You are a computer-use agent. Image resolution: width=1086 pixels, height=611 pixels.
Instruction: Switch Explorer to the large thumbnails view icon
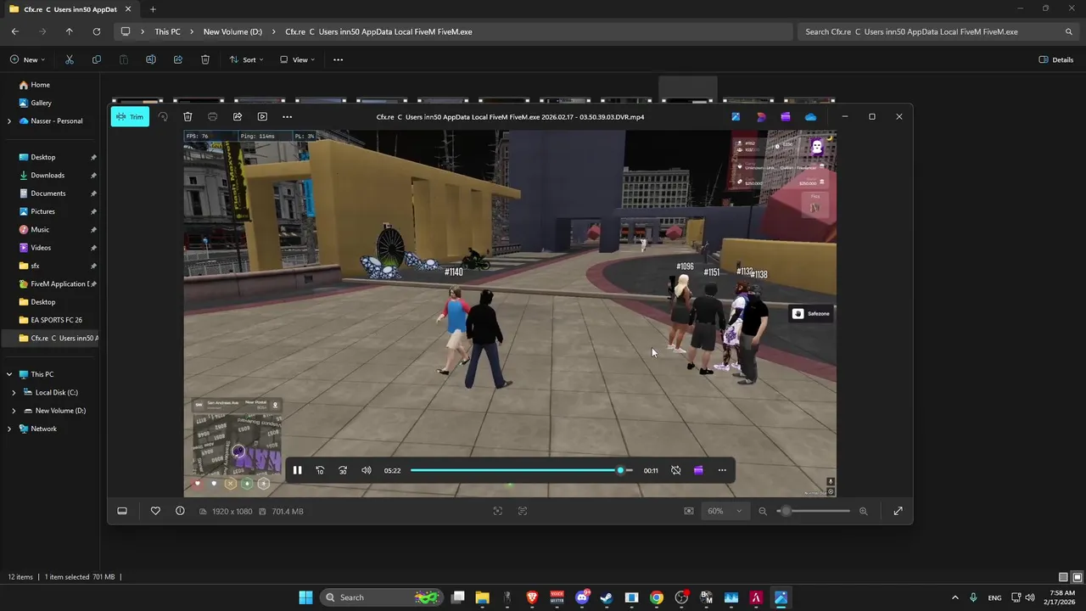coord(1077,577)
